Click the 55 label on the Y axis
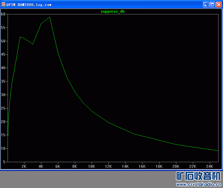The width and height of the screenshot is (223, 188). (3, 28)
